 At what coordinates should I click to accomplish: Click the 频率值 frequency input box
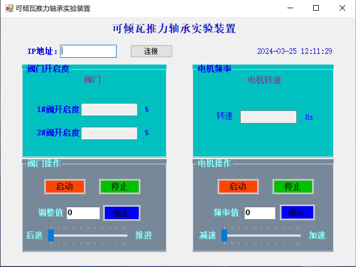[260, 213]
